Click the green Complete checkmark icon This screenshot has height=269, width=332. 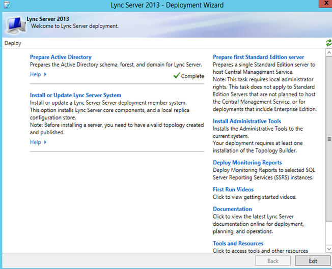click(177, 75)
